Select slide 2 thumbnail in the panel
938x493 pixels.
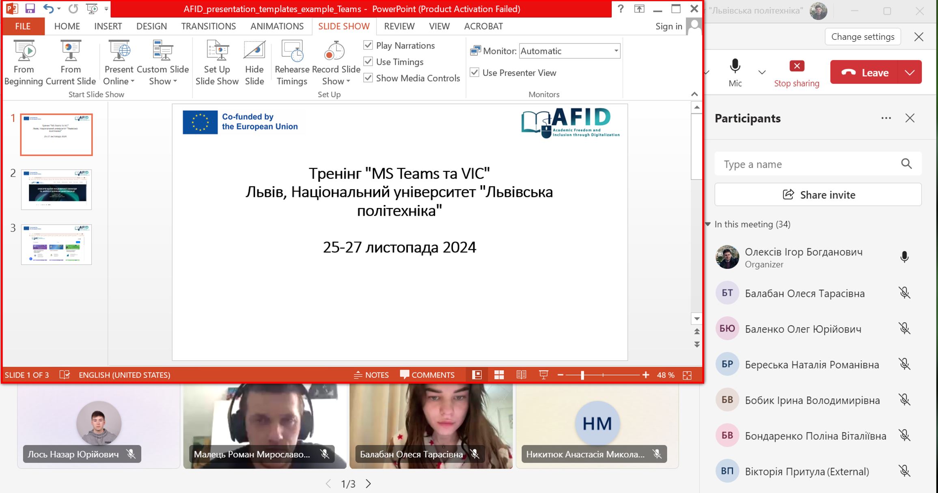(56, 189)
